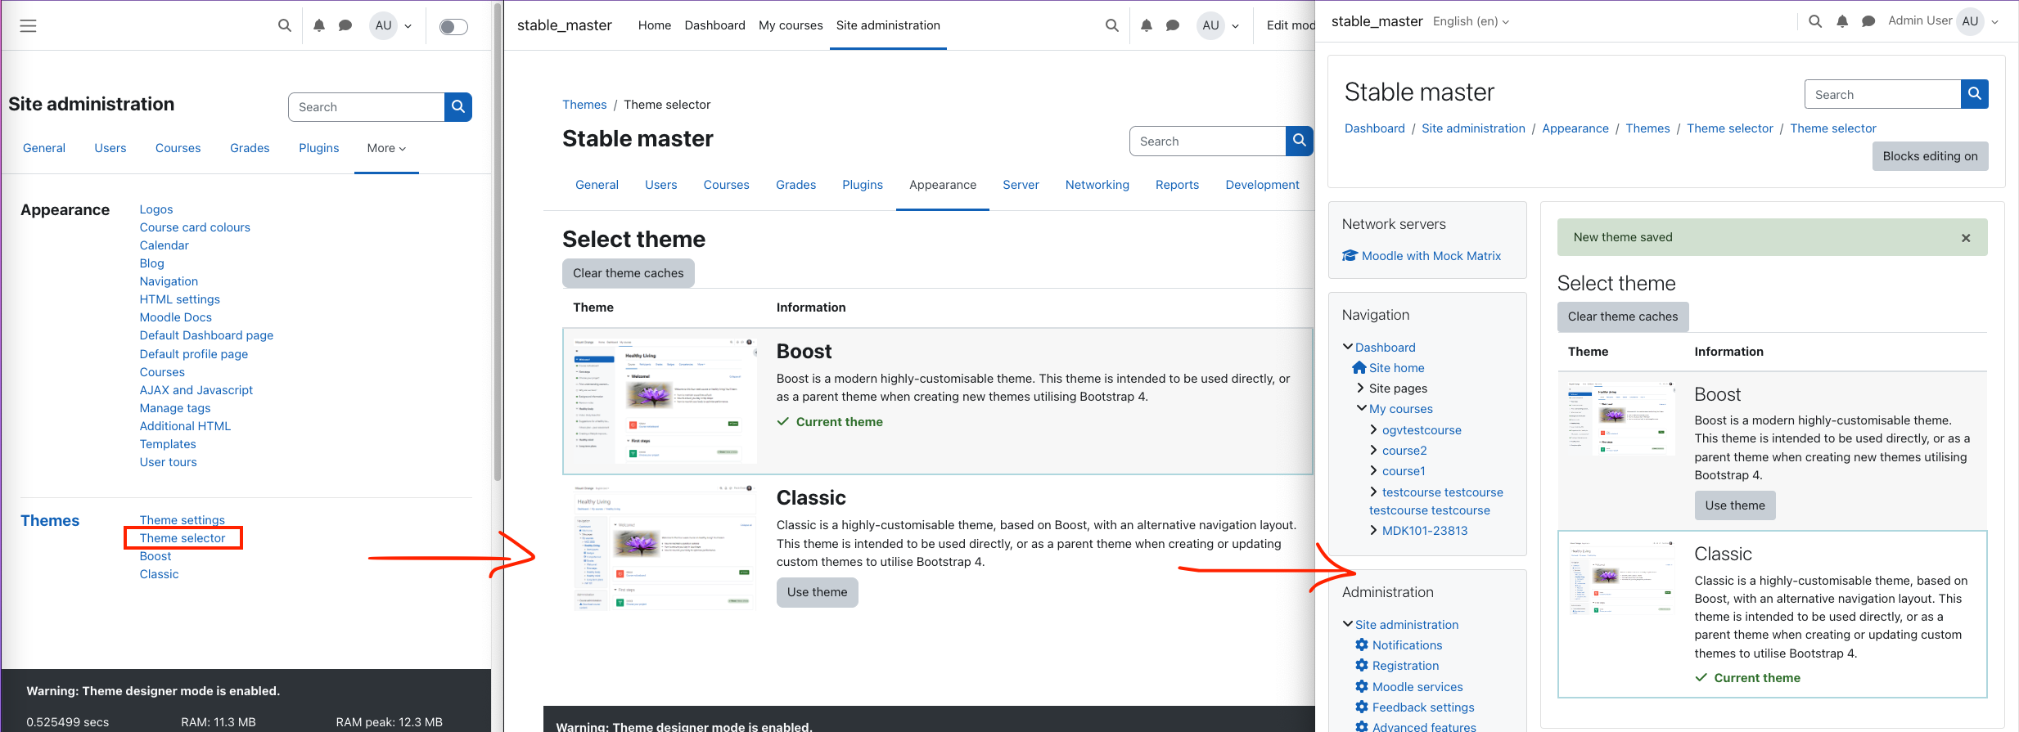The image size is (2019, 732).
Task: Click Blocks editing on button
Action: pos(1930,156)
